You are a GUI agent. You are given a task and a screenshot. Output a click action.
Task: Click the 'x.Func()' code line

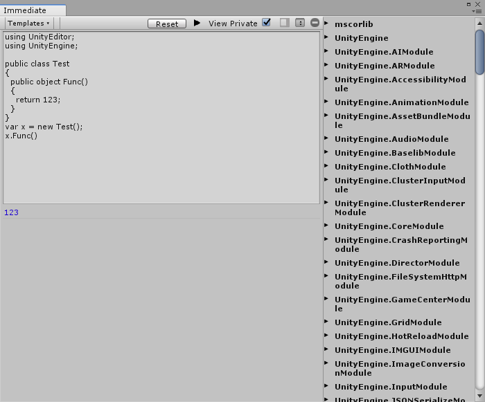coord(21,136)
